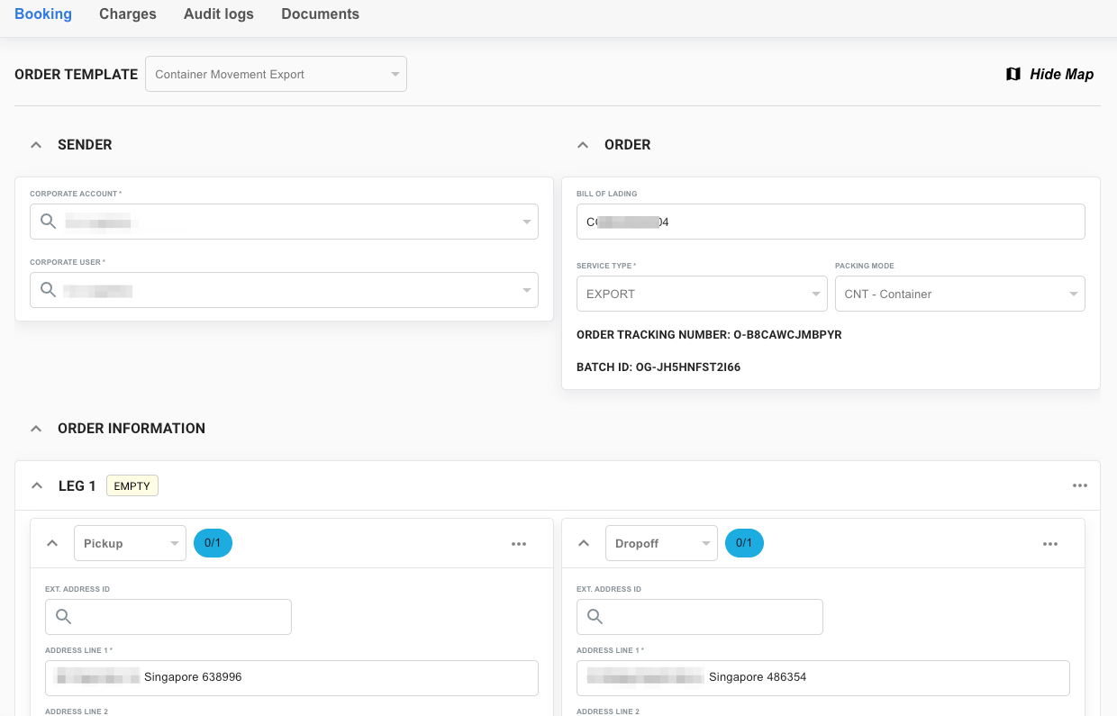1117x716 pixels.
Task: Open the Corporate Account dropdown
Action: pyautogui.click(x=284, y=222)
